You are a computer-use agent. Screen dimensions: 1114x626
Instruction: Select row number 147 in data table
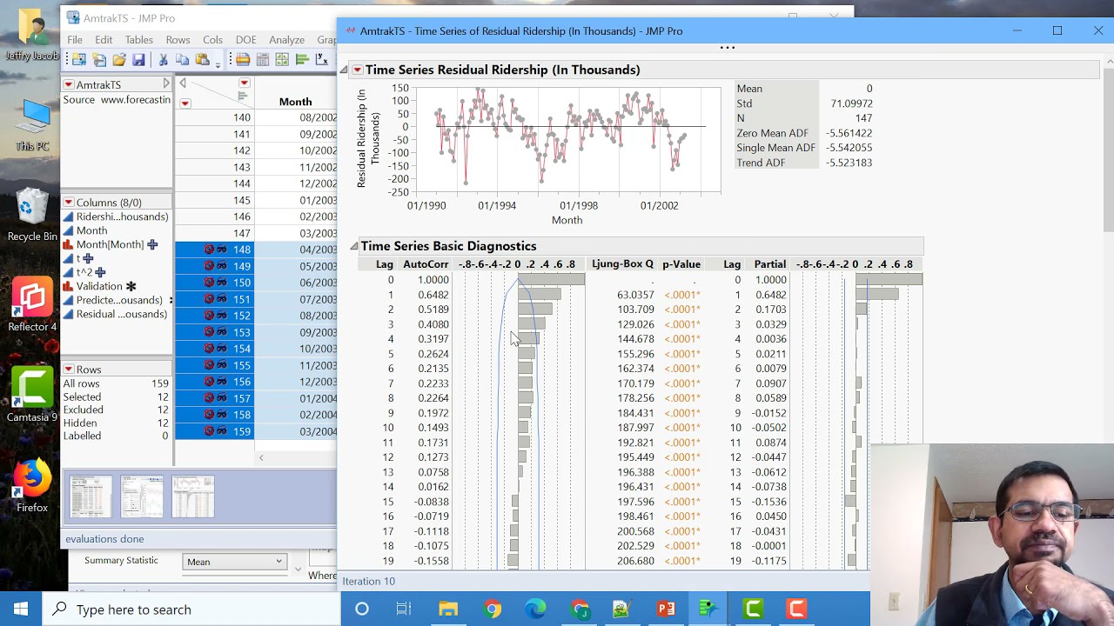point(241,233)
